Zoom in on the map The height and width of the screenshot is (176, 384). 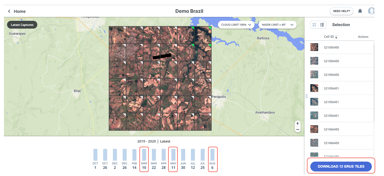point(298,123)
